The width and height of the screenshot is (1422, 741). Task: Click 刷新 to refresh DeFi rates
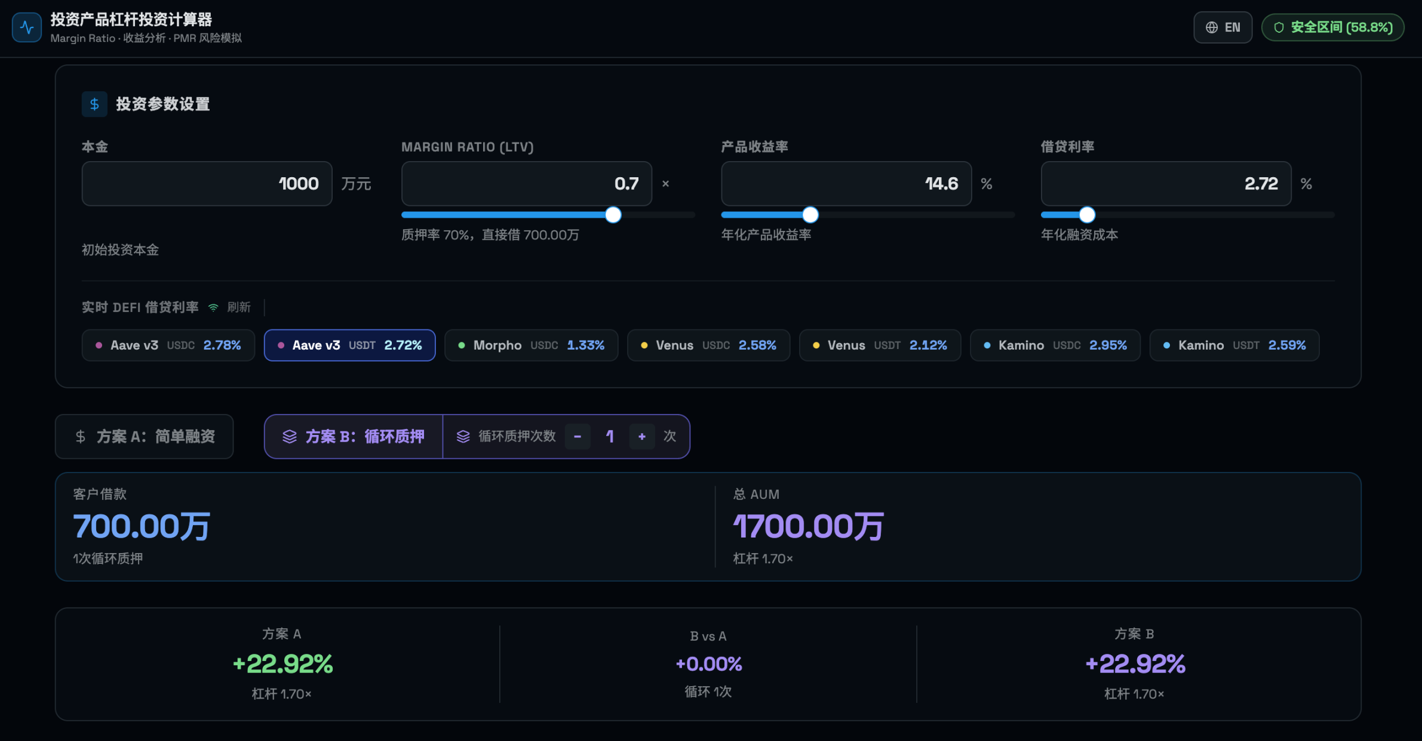point(239,307)
